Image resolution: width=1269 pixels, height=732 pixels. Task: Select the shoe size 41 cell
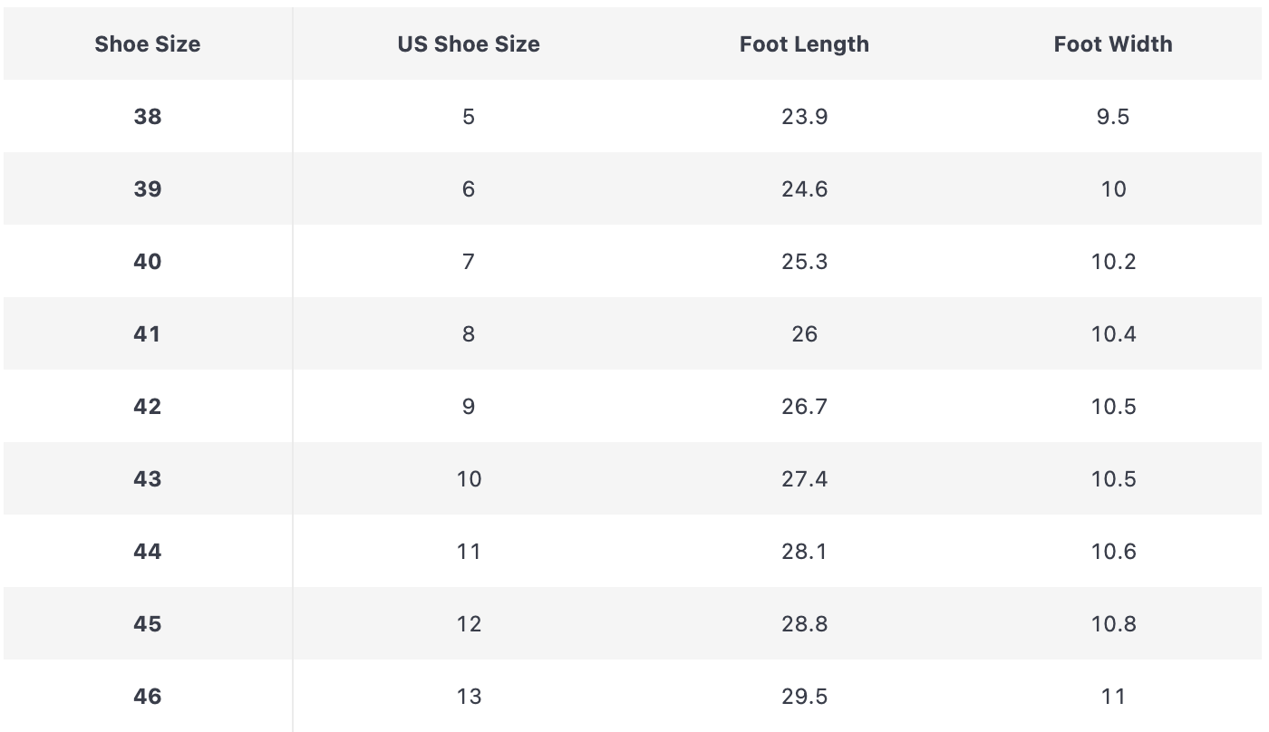point(148,333)
